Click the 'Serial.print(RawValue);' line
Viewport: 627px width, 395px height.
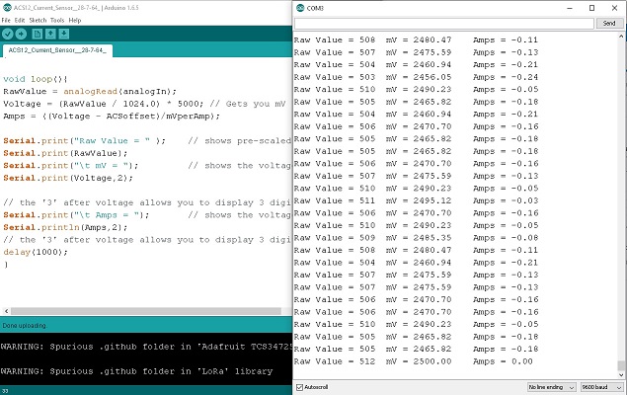pyautogui.click(x=65, y=153)
